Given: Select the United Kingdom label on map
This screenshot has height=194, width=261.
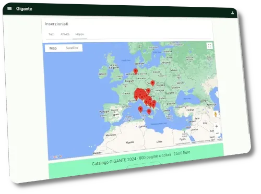Looking at the screenshot, I should click(114, 66).
